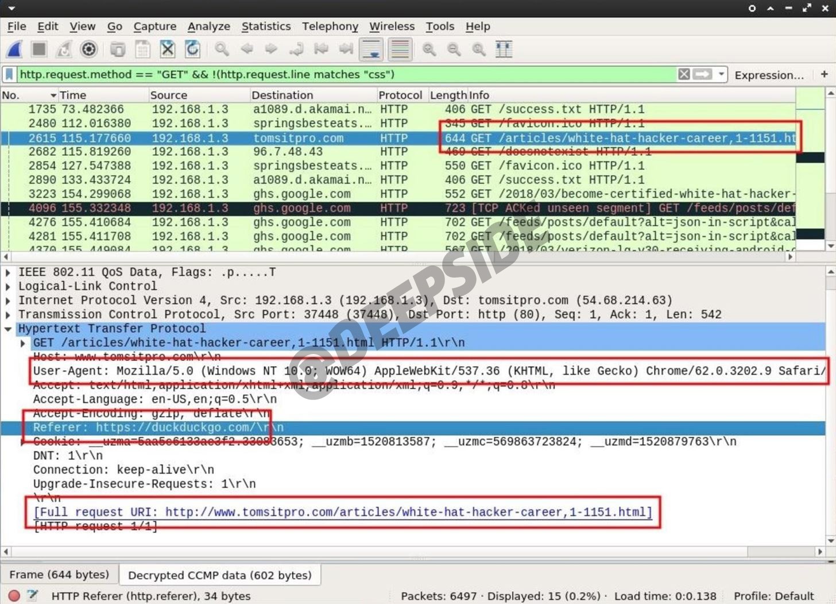This screenshot has width=836, height=604.
Task: Zoom in on packet text
Action: 429,49
